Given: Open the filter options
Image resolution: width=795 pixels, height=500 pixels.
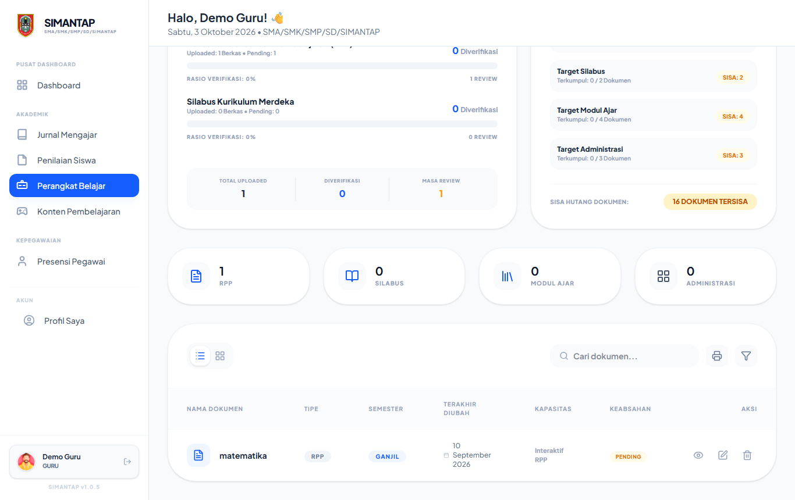Looking at the screenshot, I should pyautogui.click(x=746, y=356).
